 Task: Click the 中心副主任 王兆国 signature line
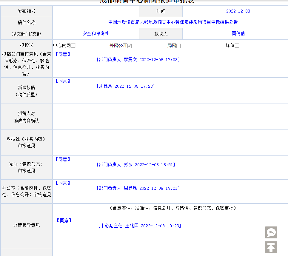coord(139,226)
